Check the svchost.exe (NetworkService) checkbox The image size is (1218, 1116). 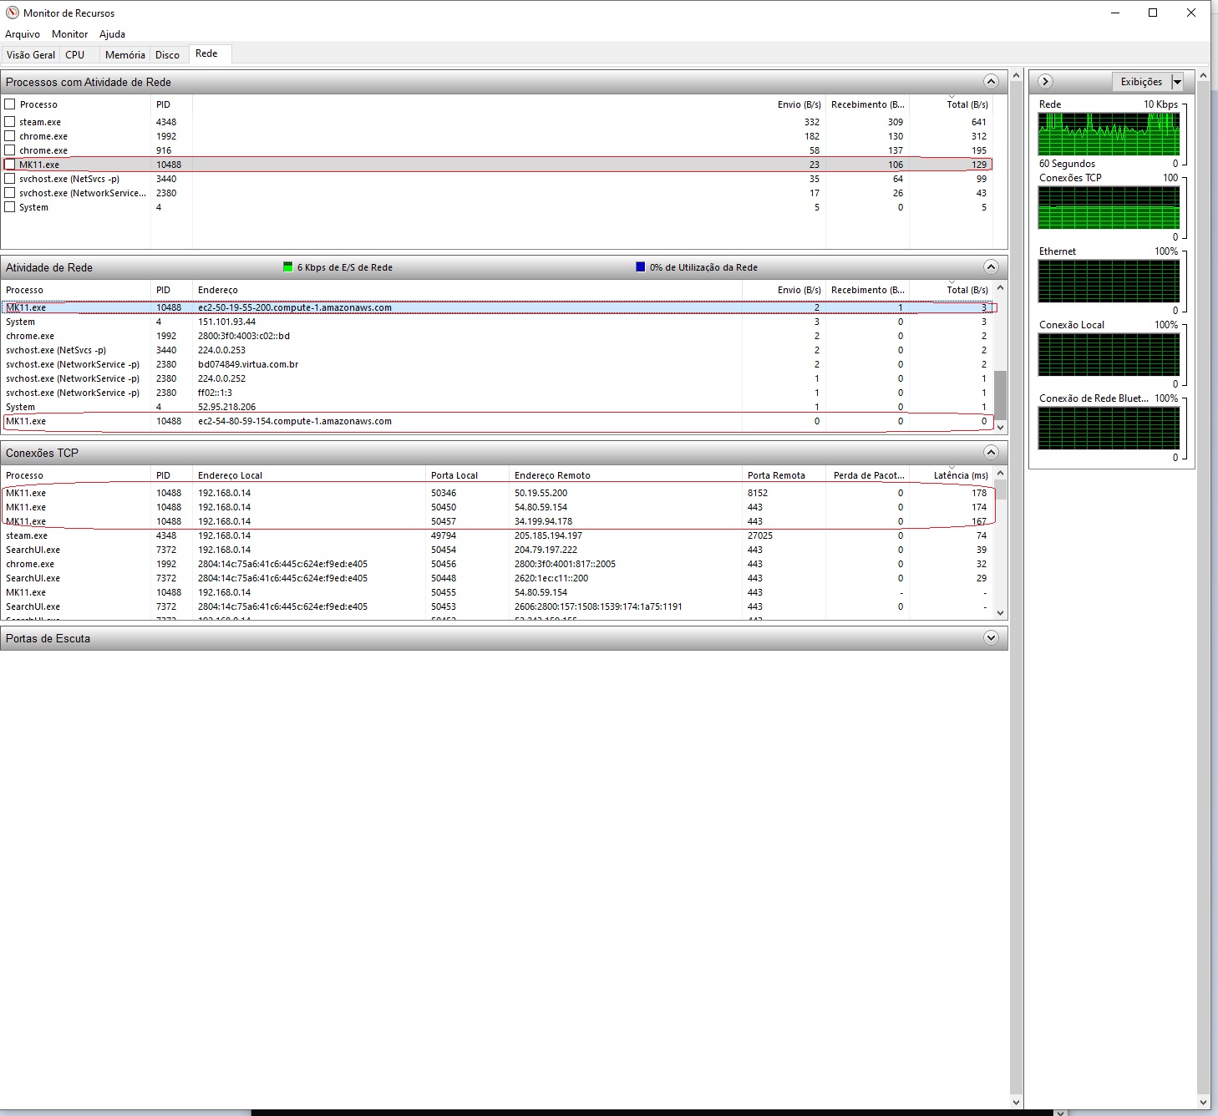(x=10, y=193)
